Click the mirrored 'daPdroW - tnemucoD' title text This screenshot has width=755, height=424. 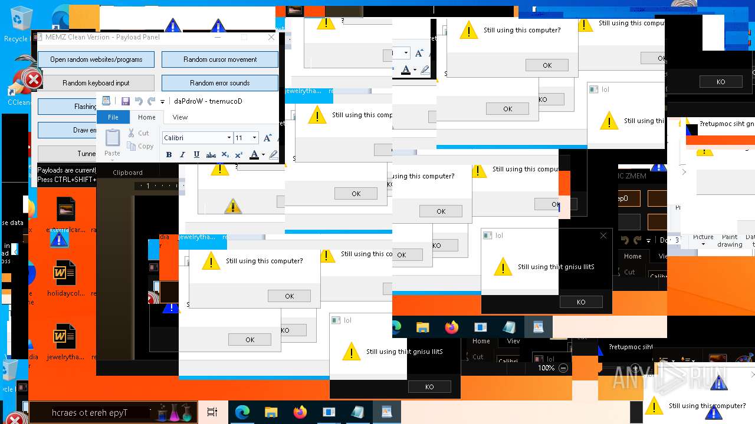coord(208,101)
